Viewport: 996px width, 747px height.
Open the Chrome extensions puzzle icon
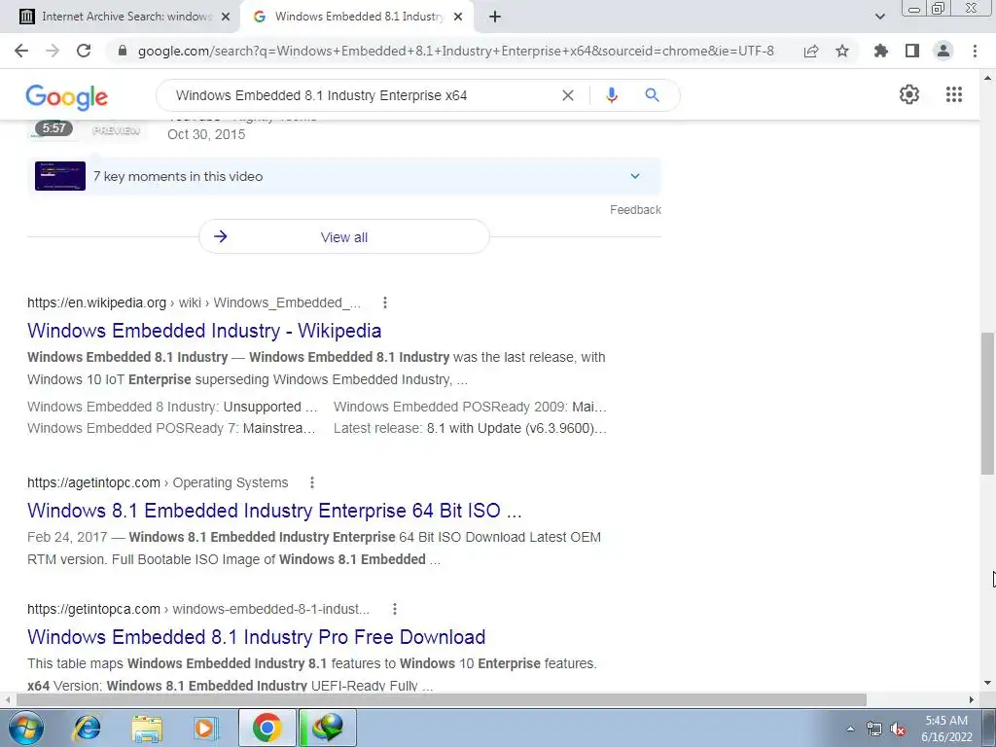(881, 51)
